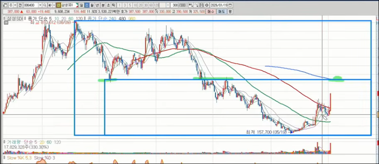
Task: Select the second chart 초 button
Action: click(x=108, y=5)
